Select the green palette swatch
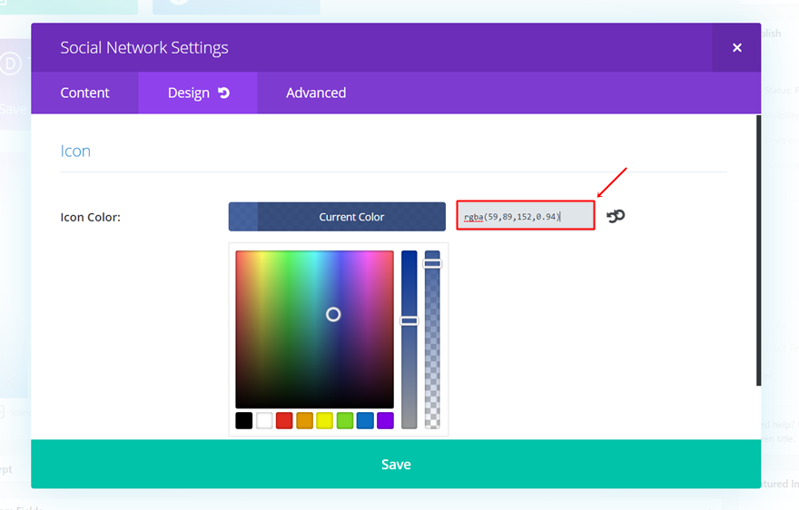Screen dimensions: 799x510 345,420
